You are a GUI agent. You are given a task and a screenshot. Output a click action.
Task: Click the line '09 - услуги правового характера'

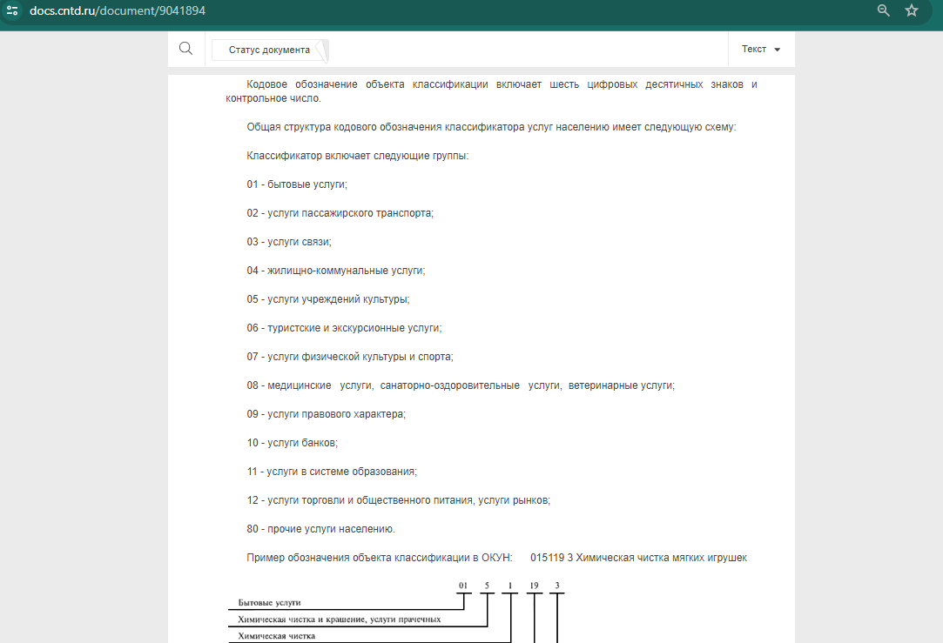[326, 414]
